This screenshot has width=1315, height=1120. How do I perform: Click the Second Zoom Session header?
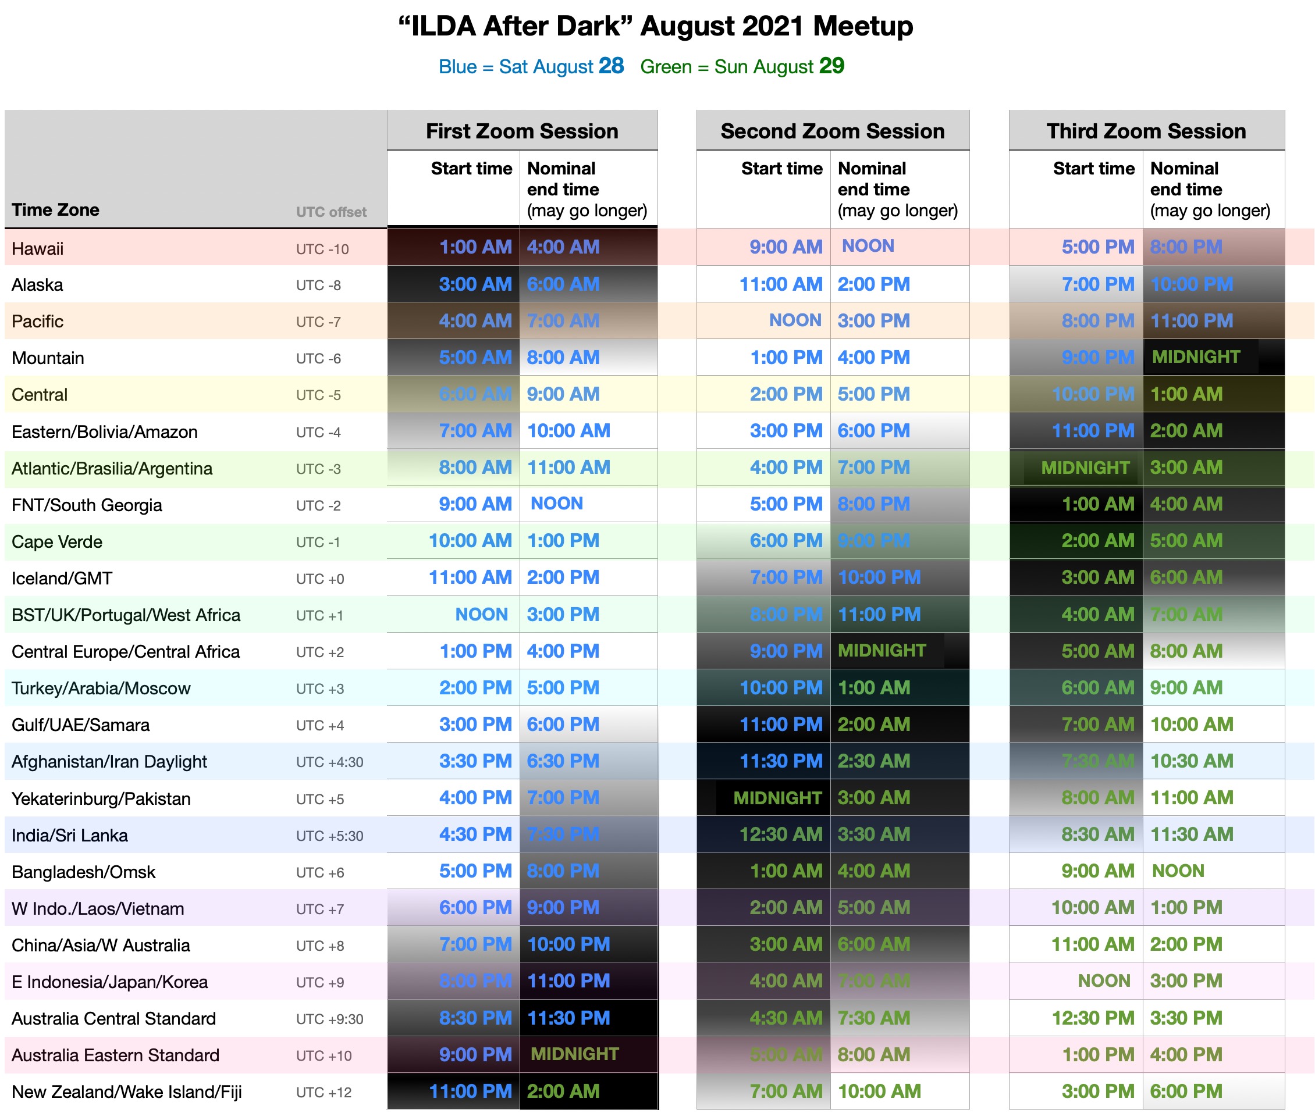click(x=832, y=131)
